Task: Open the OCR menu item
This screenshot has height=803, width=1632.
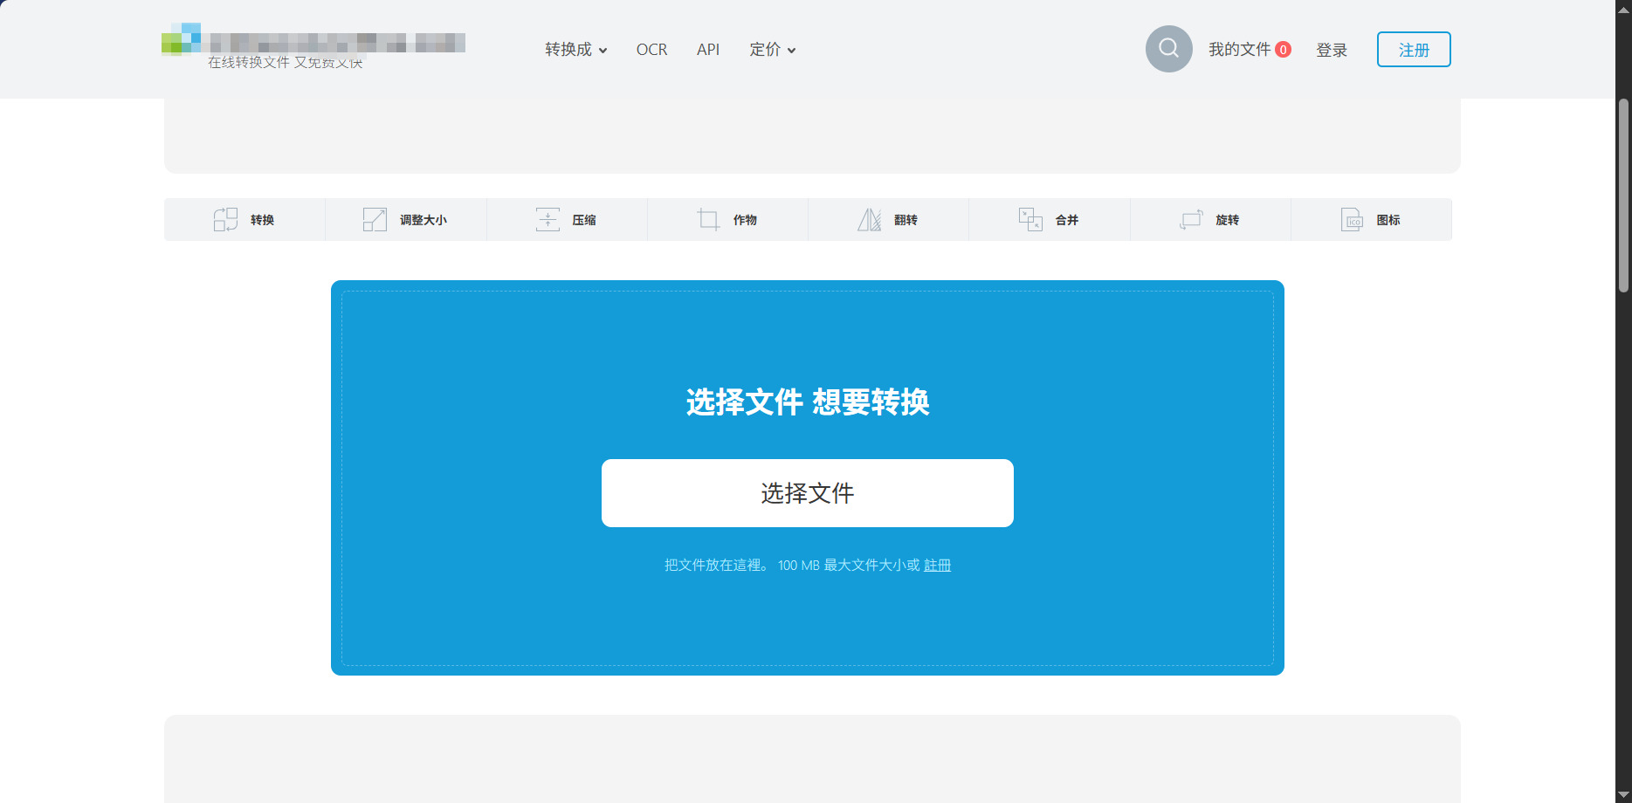Action: click(651, 50)
